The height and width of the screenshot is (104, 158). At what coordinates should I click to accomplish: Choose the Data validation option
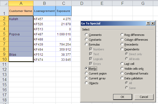point(122,78)
